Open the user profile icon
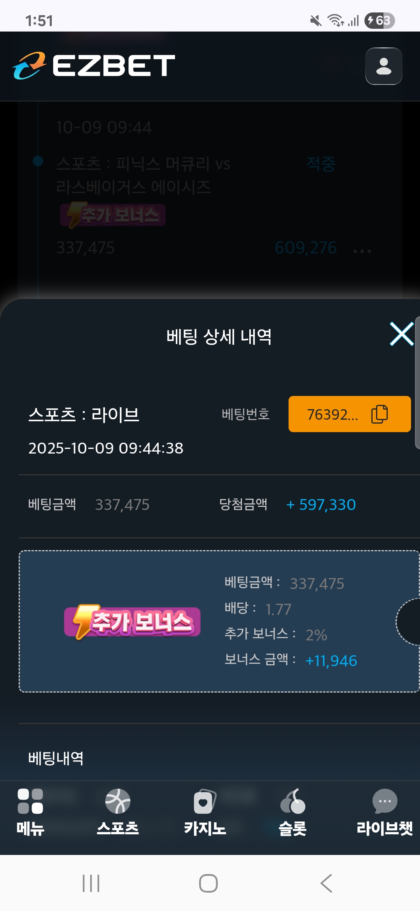The image size is (420, 911). [383, 66]
